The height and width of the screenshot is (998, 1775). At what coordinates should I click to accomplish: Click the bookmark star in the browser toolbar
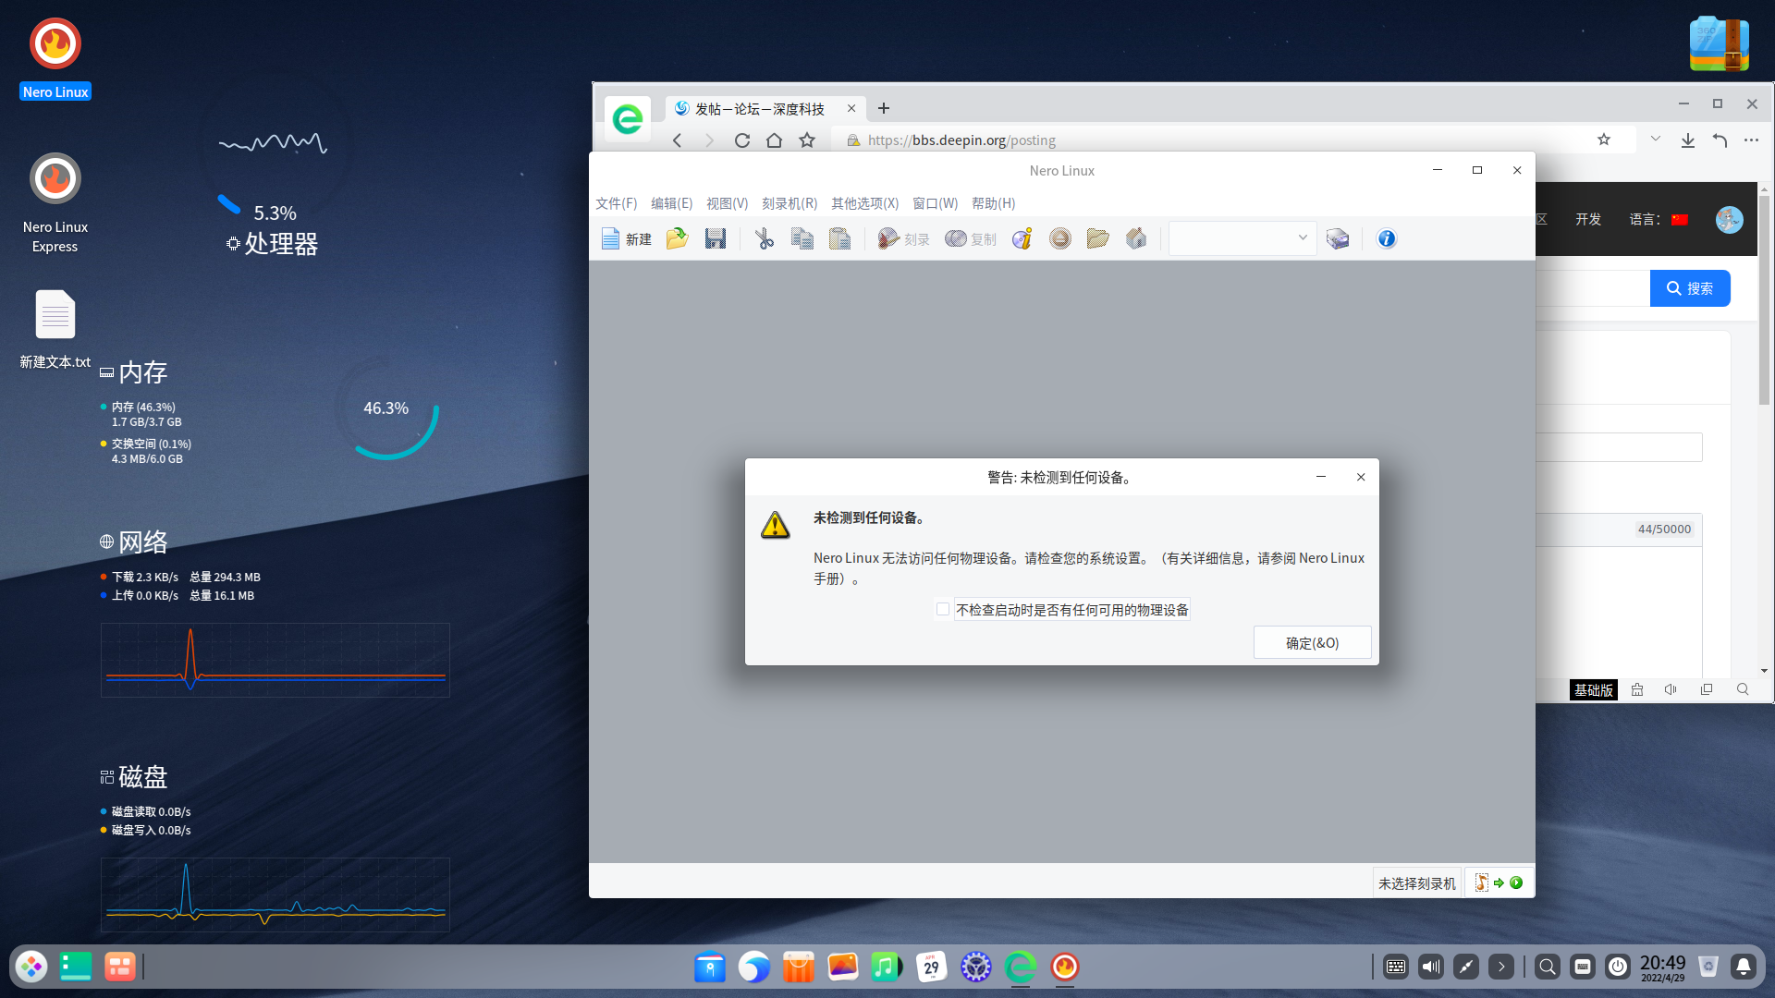[x=1605, y=140]
